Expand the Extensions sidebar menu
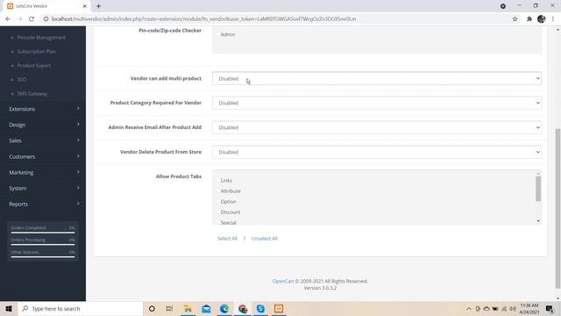Viewport: 561px width, 316px height. tap(43, 109)
